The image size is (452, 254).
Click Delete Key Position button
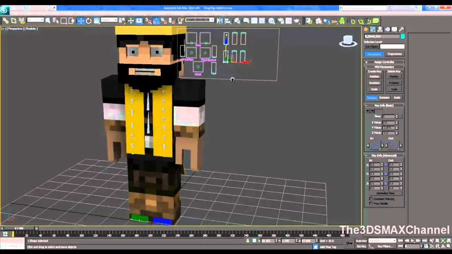coord(394,77)
